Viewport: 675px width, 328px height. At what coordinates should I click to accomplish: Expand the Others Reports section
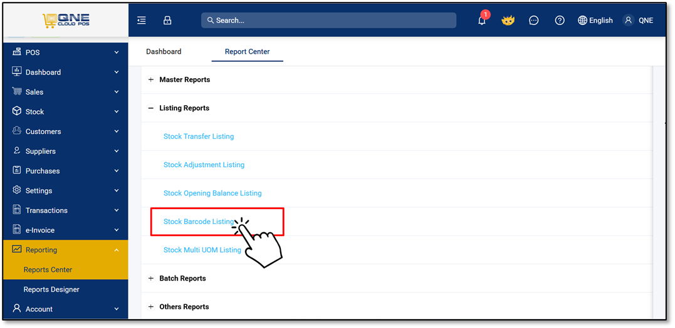(150, 307)
